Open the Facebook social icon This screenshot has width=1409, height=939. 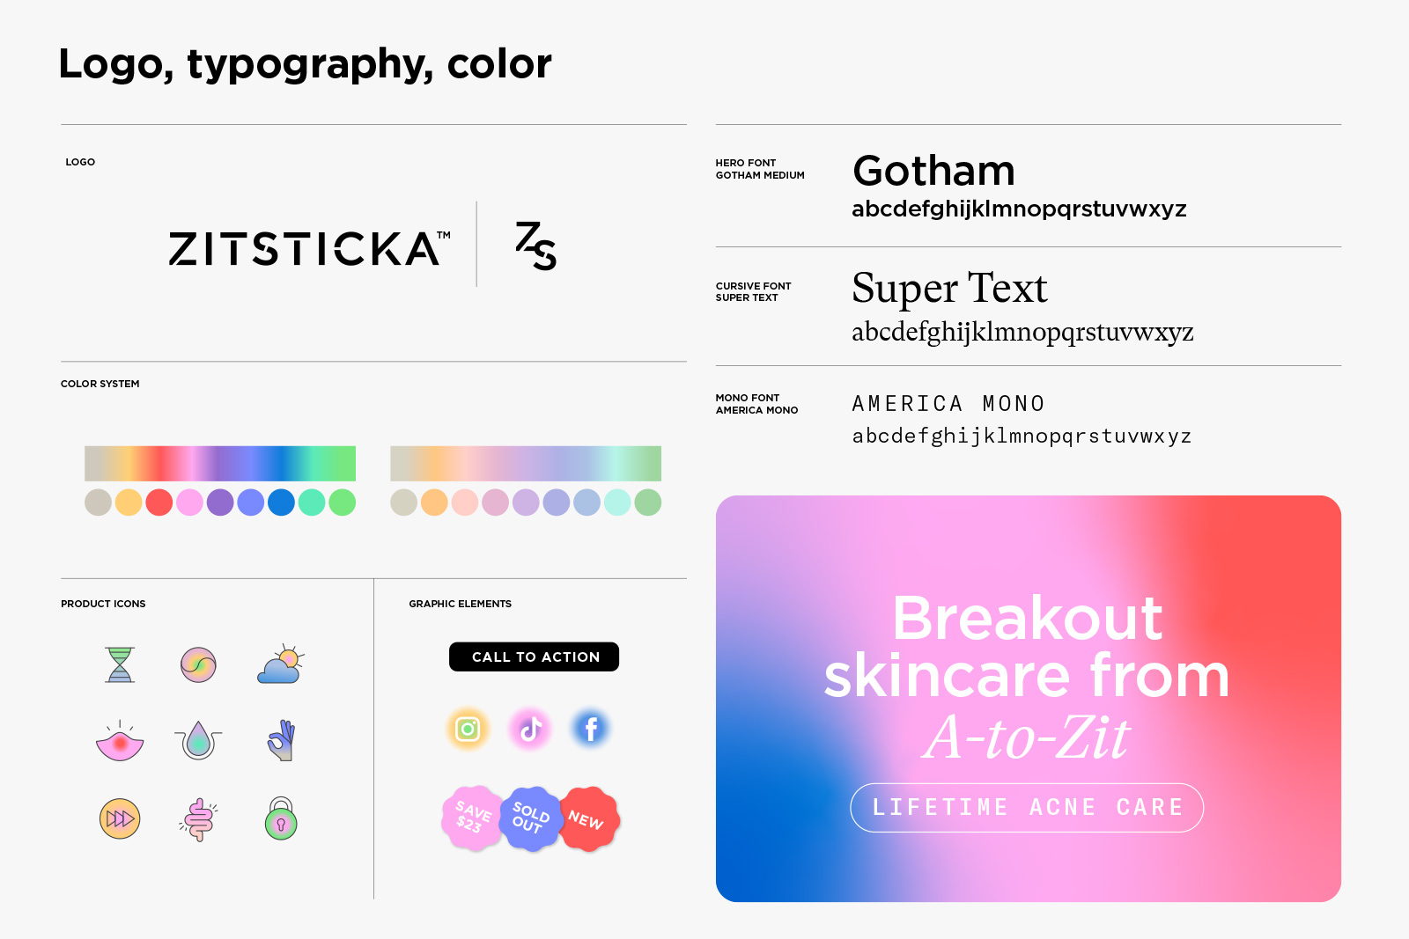591,729
